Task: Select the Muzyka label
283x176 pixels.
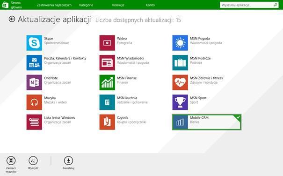Action: coord(50,98)
